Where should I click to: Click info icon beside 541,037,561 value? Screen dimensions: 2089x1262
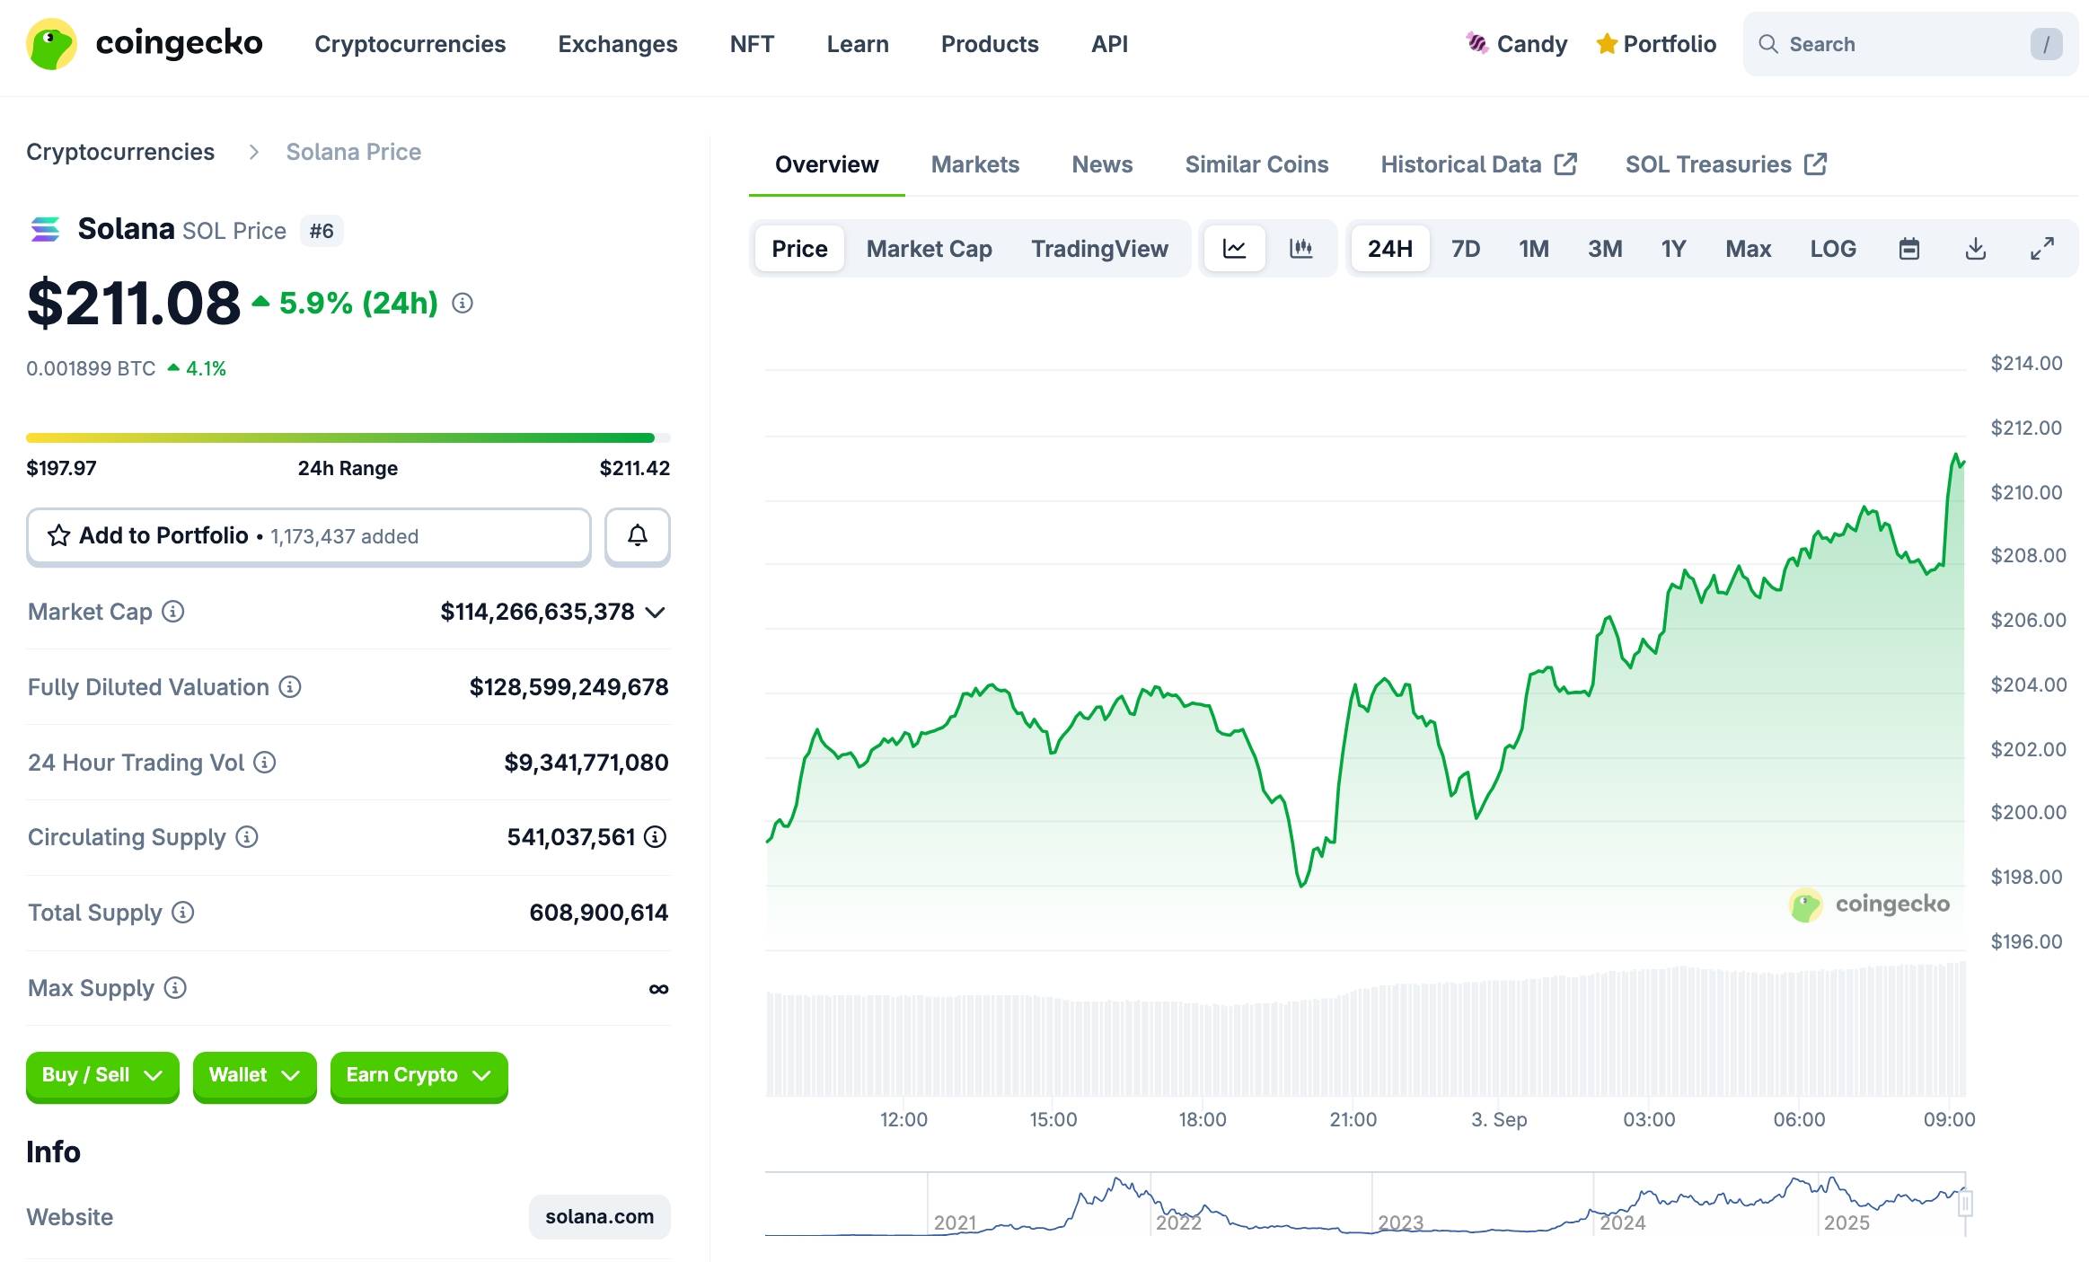click(x=656, y=837)
